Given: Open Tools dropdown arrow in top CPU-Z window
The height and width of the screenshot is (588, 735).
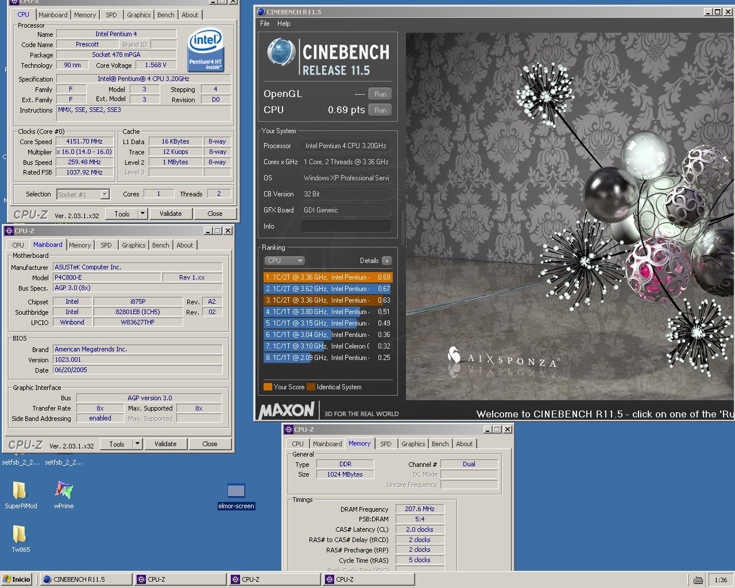Looking at the screenshot, I should pyautogui.click(x=142, y=214).
